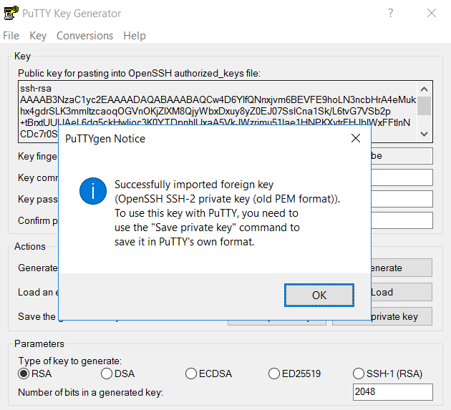Choose ECDSA as key type
Screen dimensions: 451x410
click(x=191, y=374)
